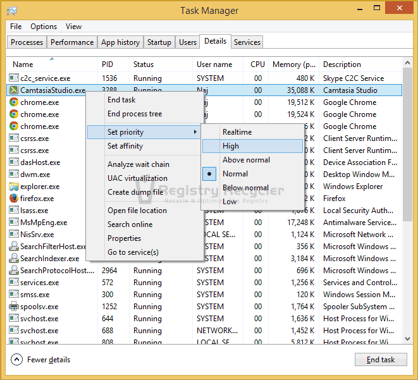The height and width of the screenshot is (380, 418).
Task: Click End process tree
Action: [x=144, y=114]
